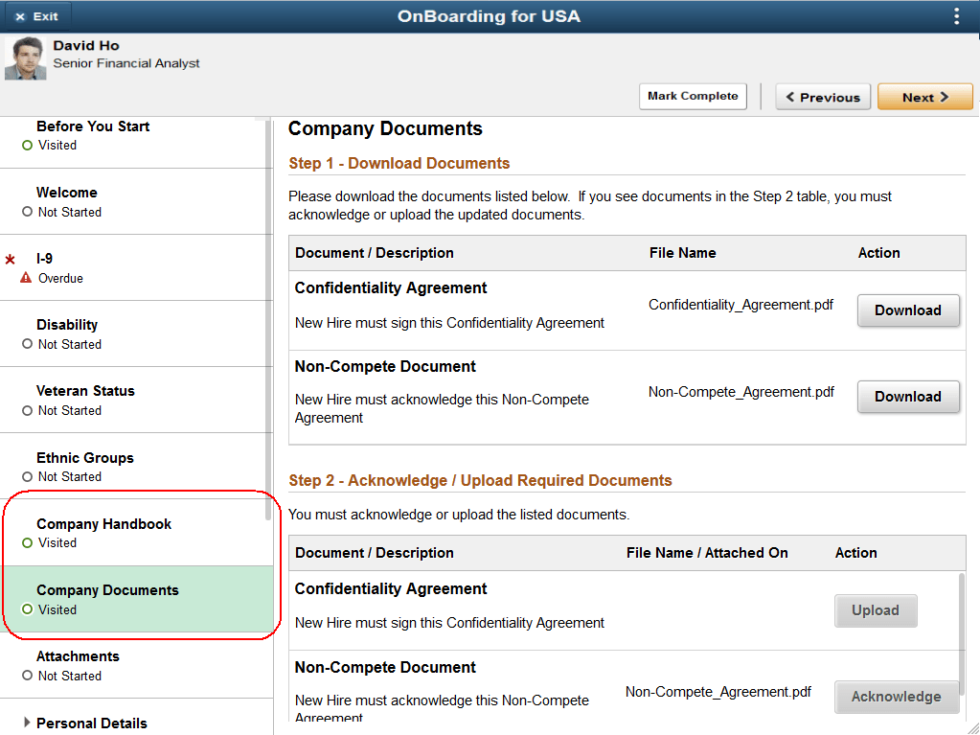Go to the Next step
Viewport: 980px width, 735px height.
[x=925, y=97]
